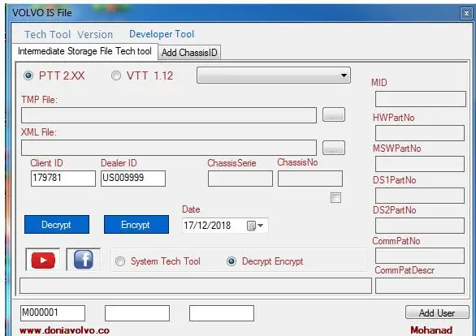Focus the HWPartNo input field

420,133
